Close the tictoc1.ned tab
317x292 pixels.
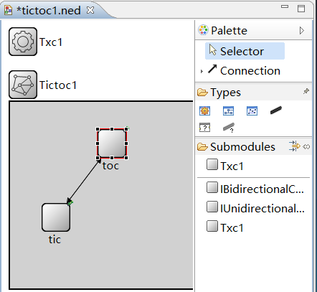click(x=90, y=10)
